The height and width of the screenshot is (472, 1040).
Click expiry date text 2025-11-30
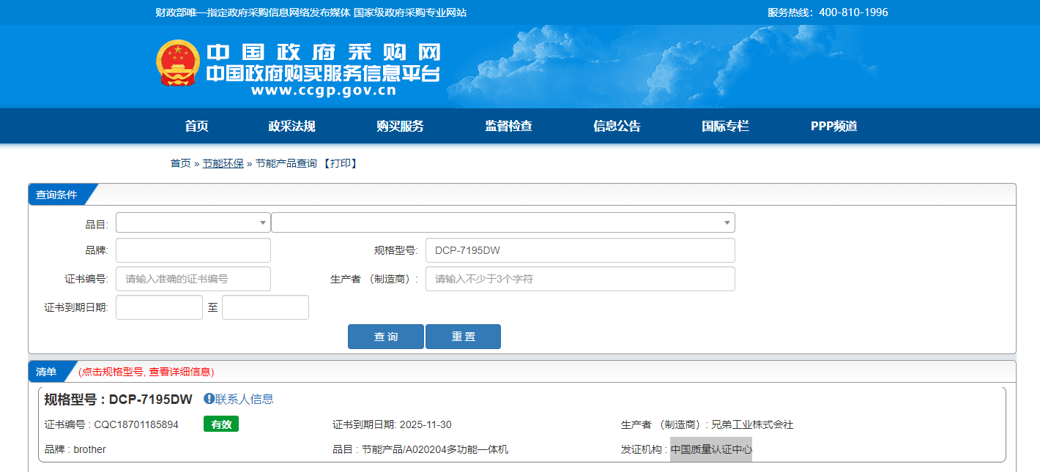point(426,424)
